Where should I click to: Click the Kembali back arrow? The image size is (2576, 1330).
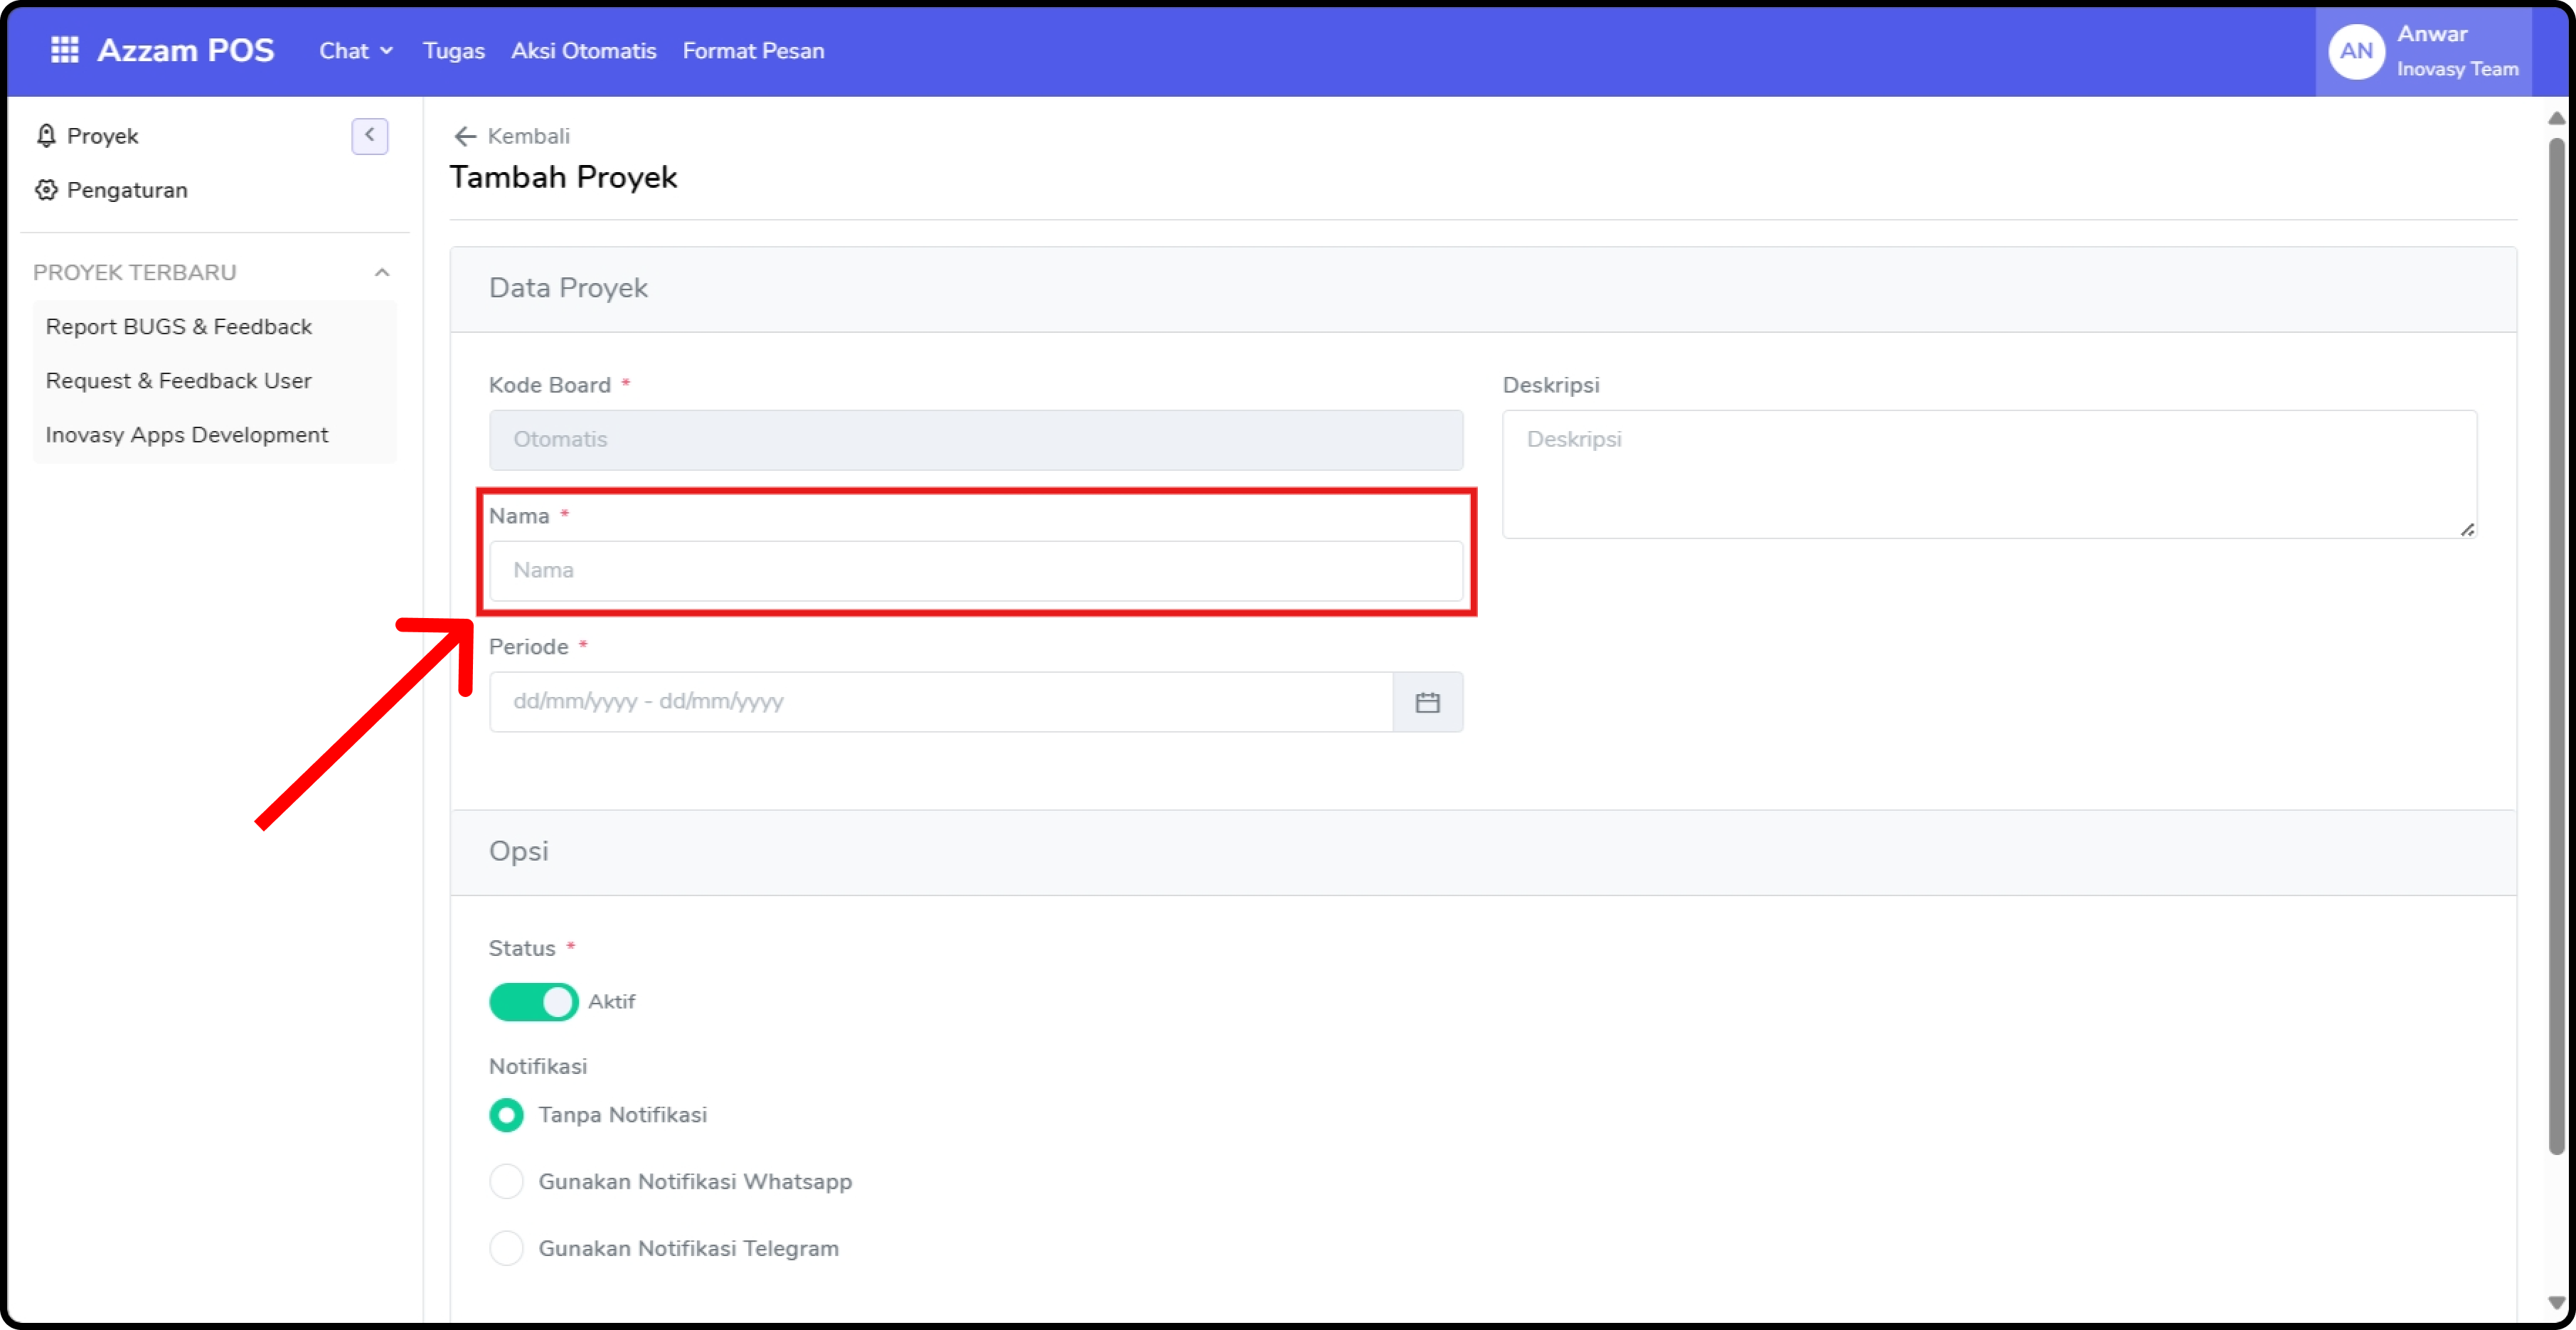[465, 136]
